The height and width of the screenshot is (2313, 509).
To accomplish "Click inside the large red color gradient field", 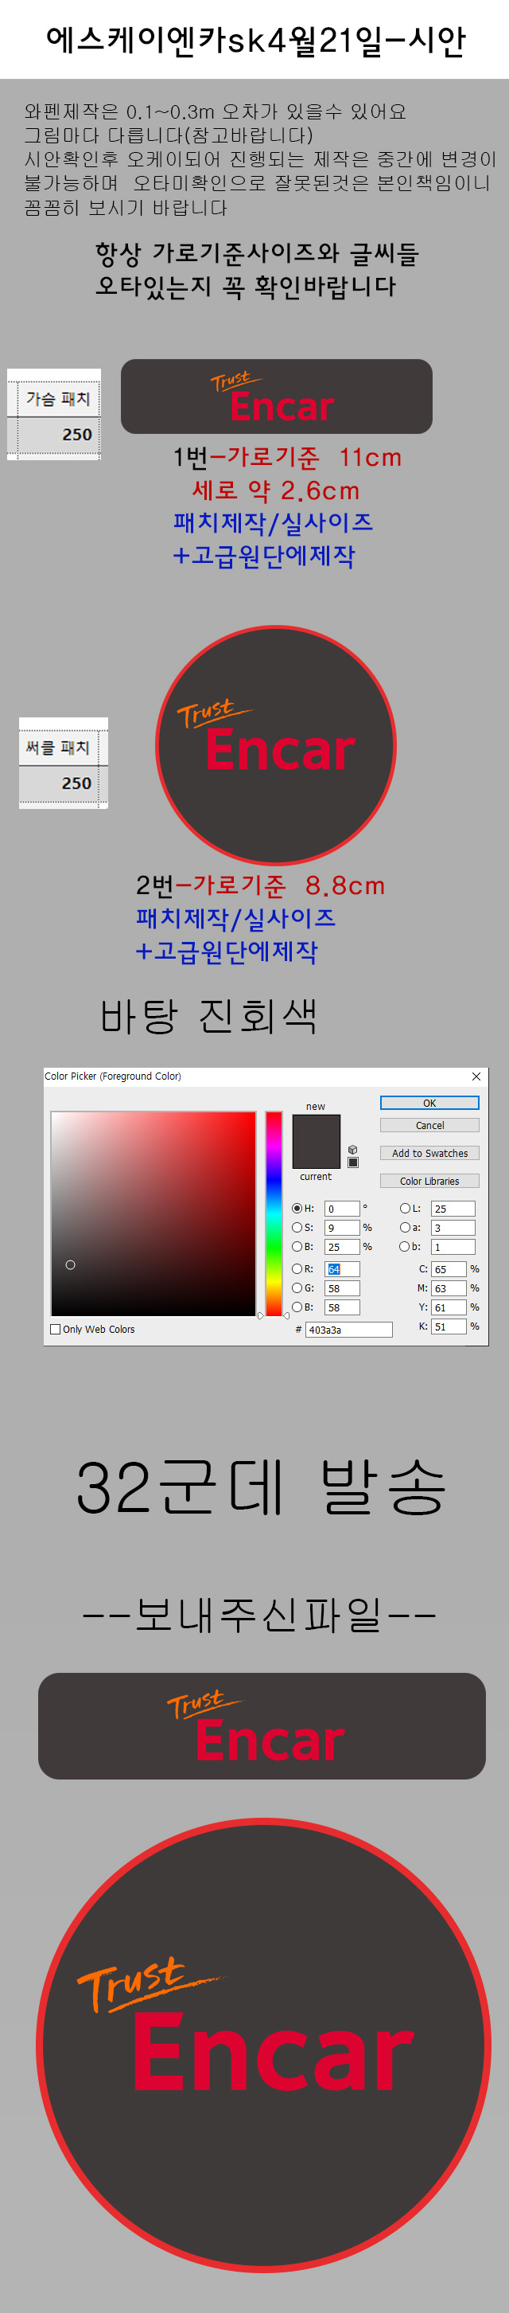I will pyautogui.click(x=153, y=1213).
